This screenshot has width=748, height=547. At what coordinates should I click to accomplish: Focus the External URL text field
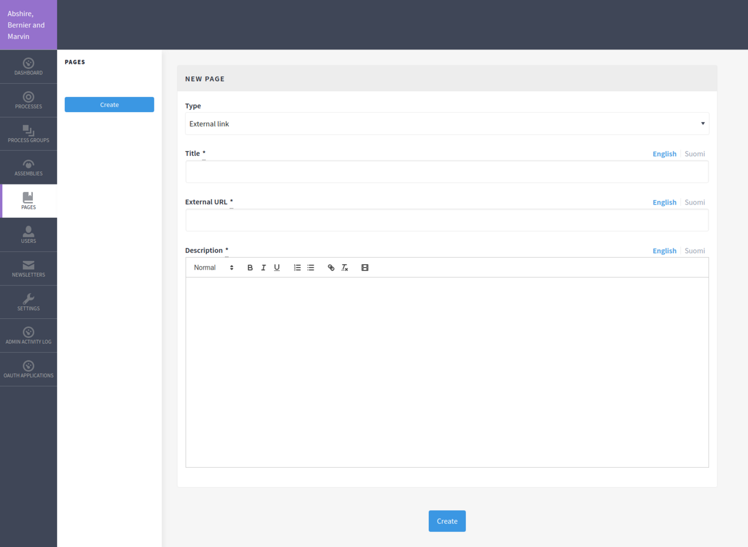[x=447, y=220]
